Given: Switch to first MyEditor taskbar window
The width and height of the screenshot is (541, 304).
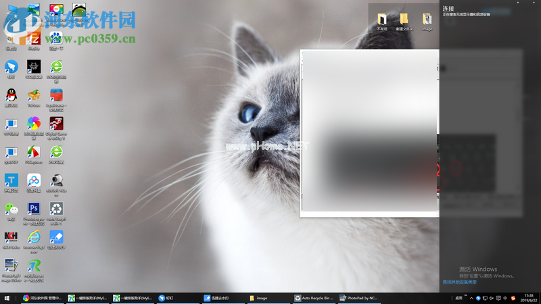Looking at the screenshot, I should 87,298.
